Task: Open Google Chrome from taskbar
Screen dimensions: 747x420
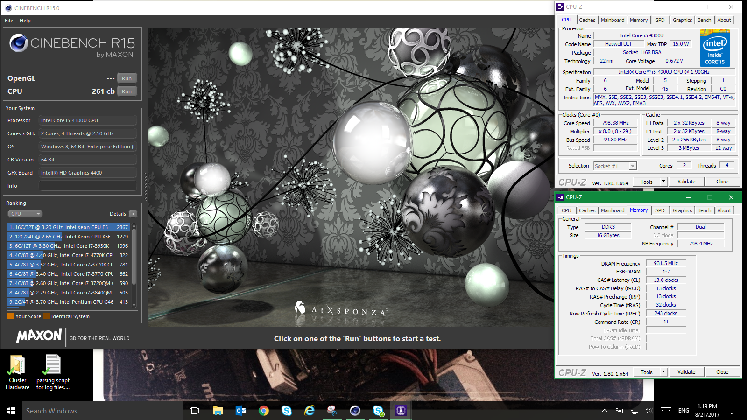Action: click(x=264, y=411)
